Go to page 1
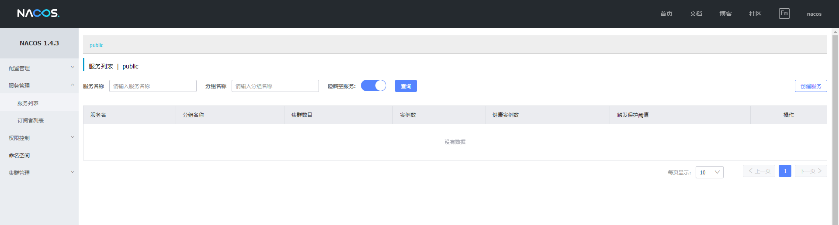 (785, 171)
